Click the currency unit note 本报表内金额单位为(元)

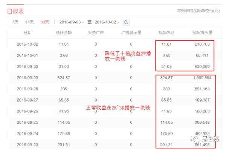[199, 11]
